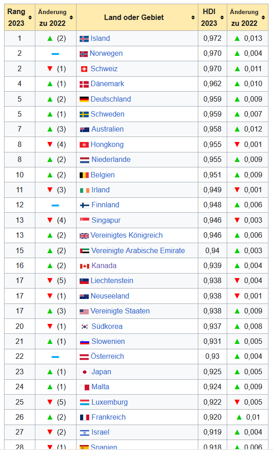This screenshot has width=273, height=450.
Task: Click the Germany flag icon
Action: [84, 99]
